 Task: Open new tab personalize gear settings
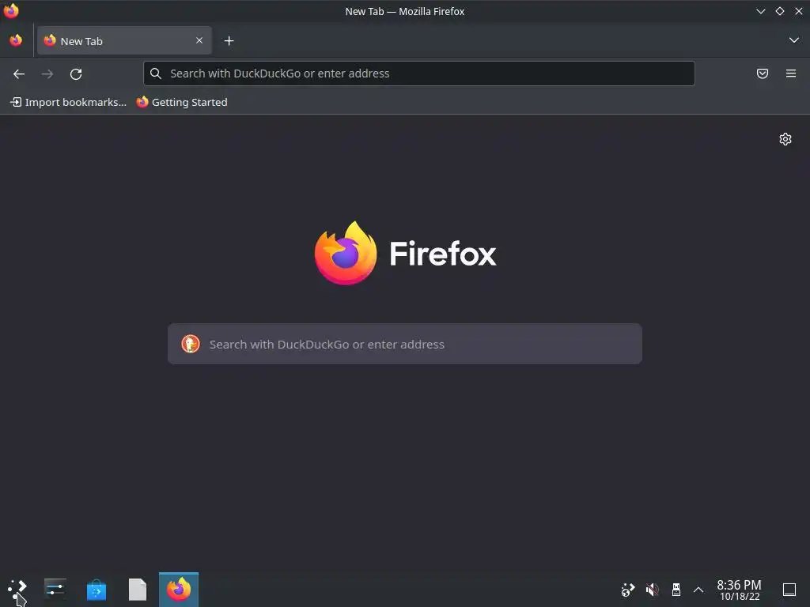coord(785,139)
